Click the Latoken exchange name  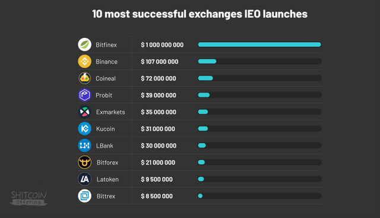pos(107,179)
